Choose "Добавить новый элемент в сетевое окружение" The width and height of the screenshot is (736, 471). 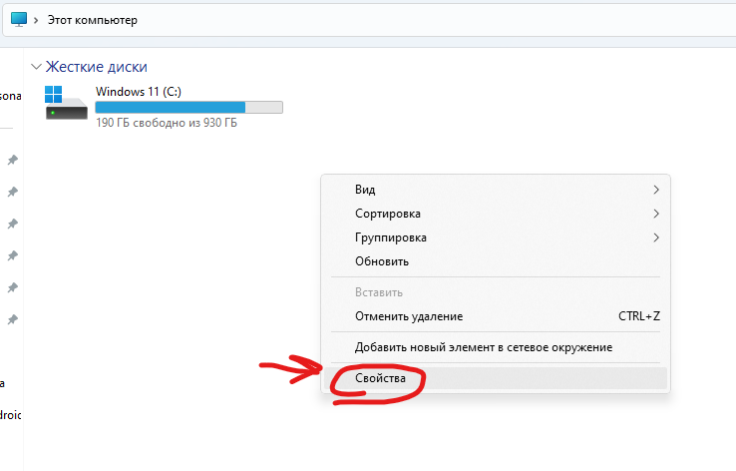click(x=484, y=347)
